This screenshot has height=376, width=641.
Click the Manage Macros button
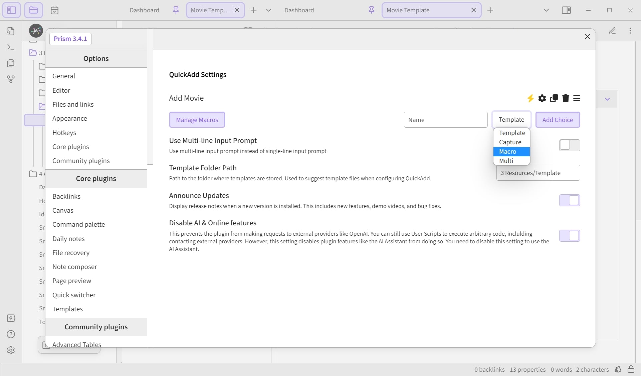(x=197, y=120)
